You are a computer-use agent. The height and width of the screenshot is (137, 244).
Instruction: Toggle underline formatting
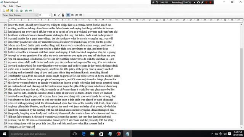tap(63, 15)
